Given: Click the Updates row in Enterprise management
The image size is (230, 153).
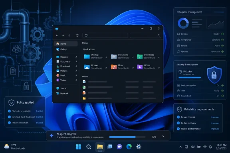Looking at the screenshot, I should [x=200, y=51].
